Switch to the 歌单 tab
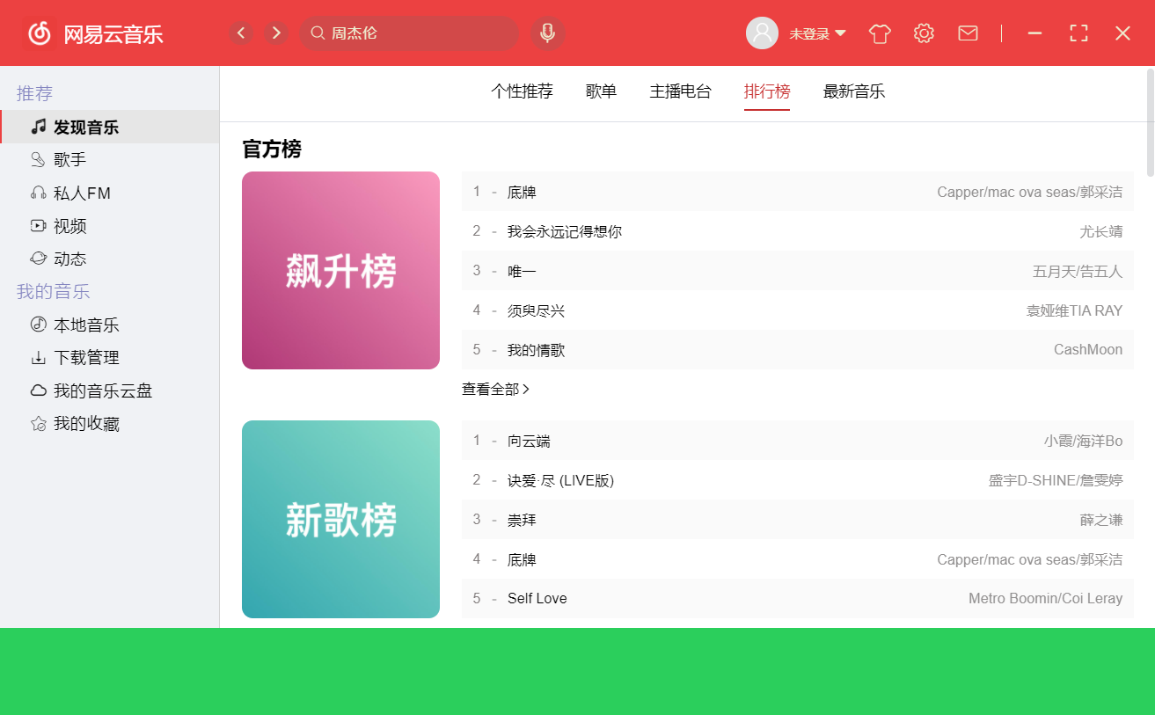The width and height of the screenshot is (1155, 715). [601, 91]
